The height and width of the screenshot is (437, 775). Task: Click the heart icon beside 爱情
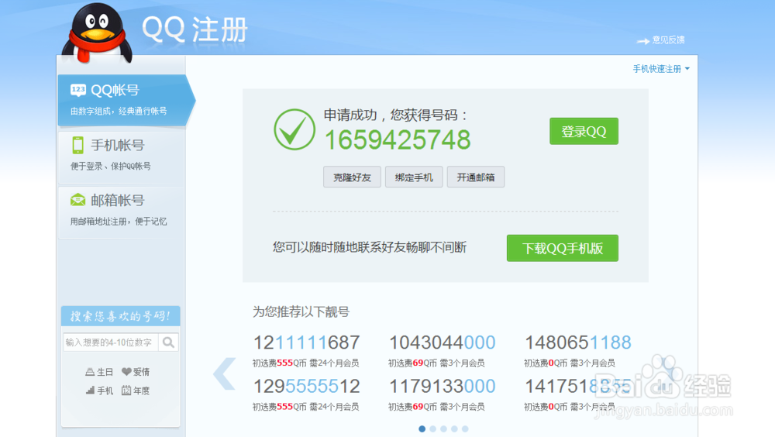tap(126, 372)
